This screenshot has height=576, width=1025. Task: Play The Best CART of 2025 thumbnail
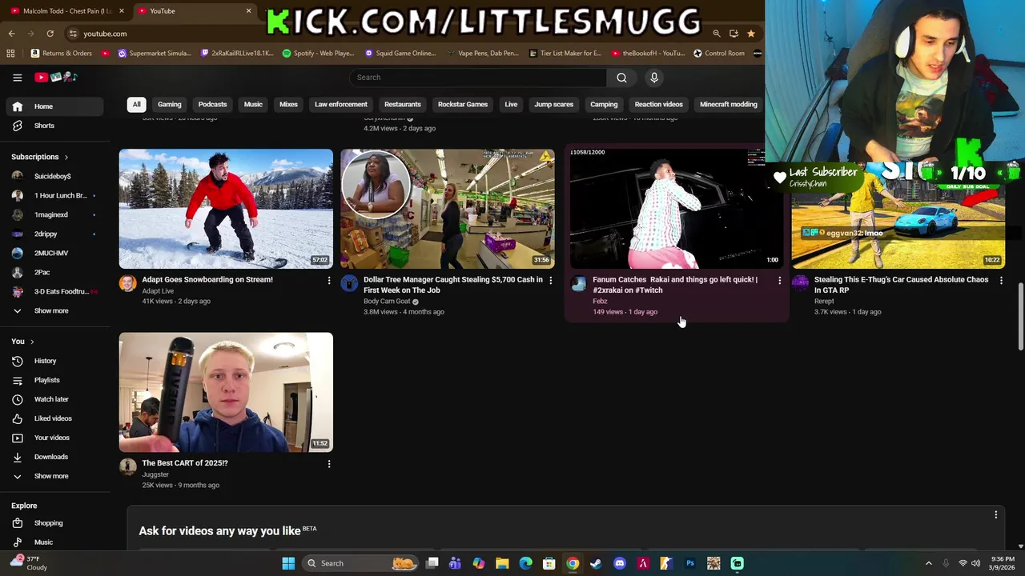click(226, 392)
